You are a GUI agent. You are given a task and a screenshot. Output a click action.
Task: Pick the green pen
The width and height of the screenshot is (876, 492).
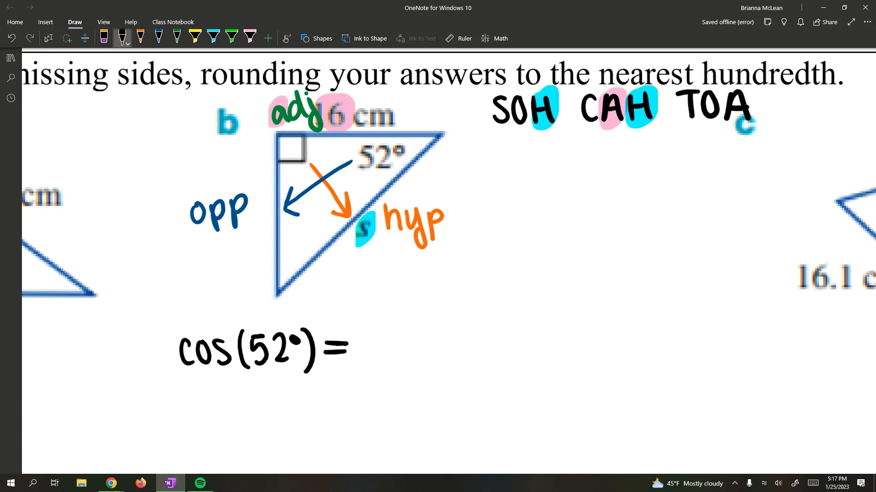point(177,36)
